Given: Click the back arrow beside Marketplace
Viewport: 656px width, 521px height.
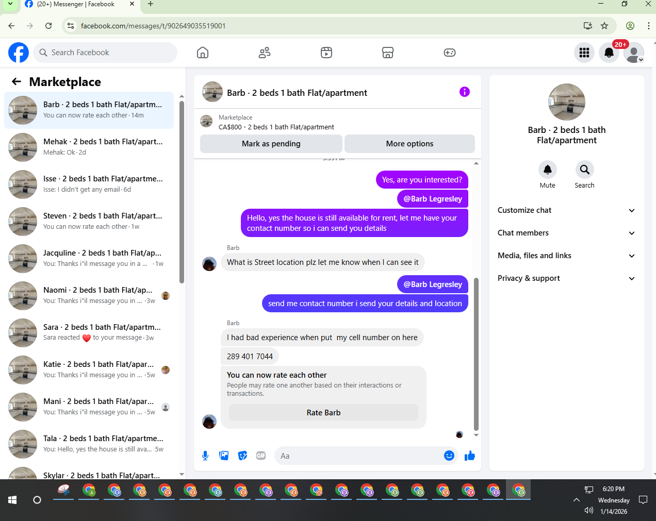Looking at the screenshot, I should [17, 81].
